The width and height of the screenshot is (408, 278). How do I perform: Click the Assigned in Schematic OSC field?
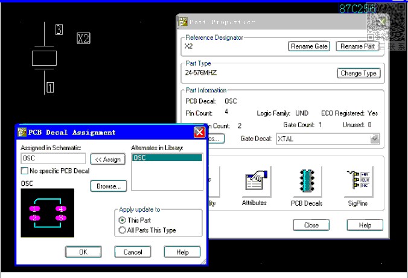[53, 159]
